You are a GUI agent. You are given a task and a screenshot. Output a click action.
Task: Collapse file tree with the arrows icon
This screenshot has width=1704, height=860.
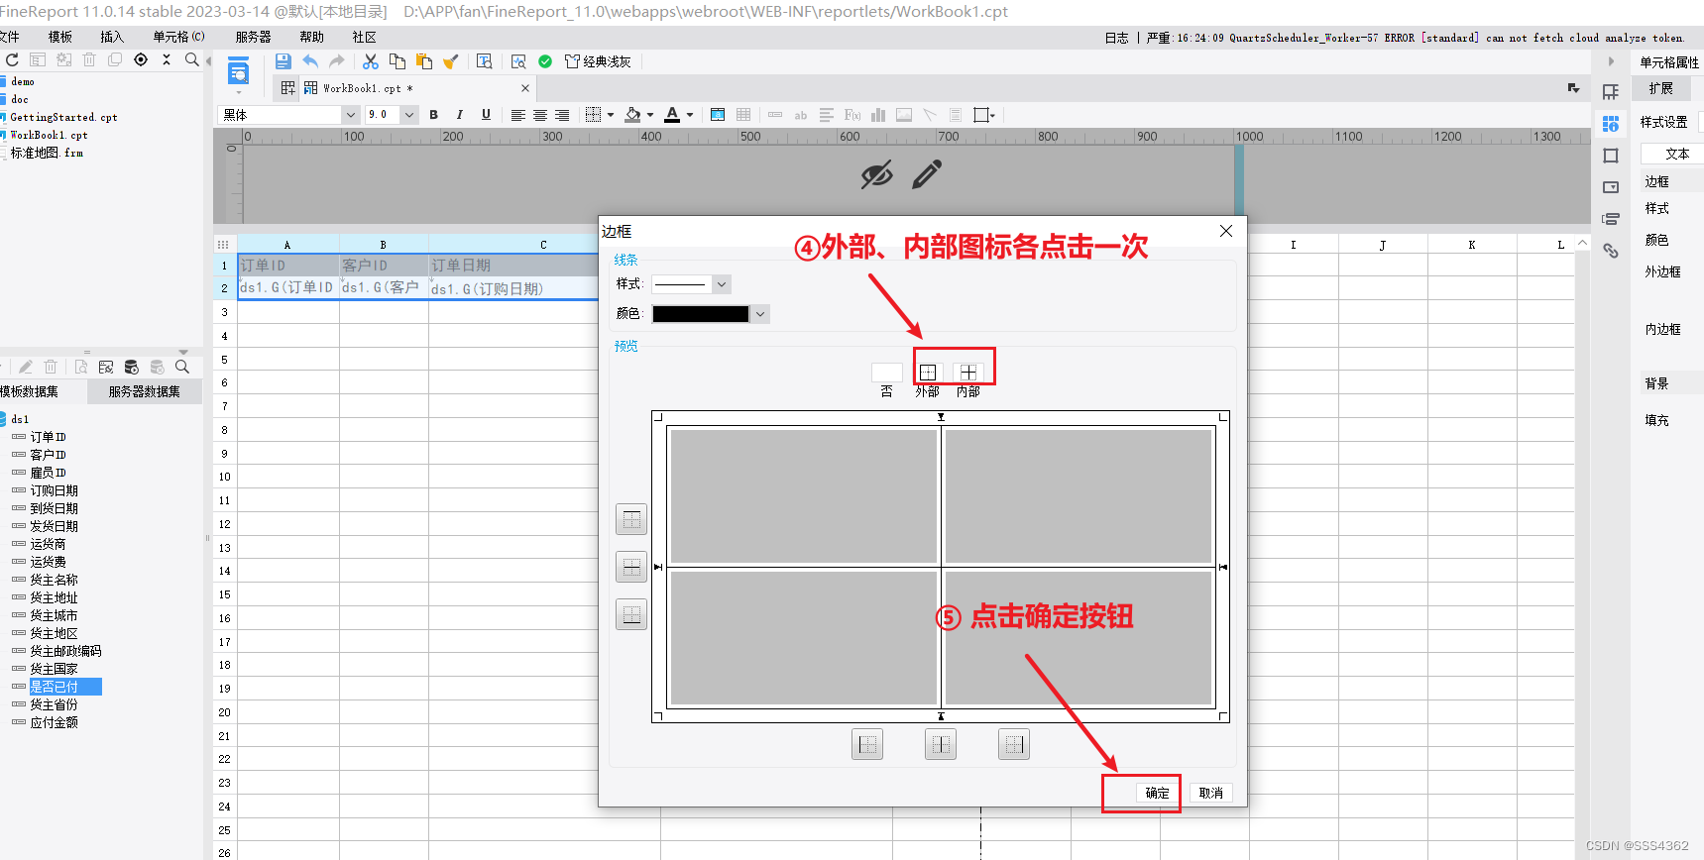pos(167,59)
